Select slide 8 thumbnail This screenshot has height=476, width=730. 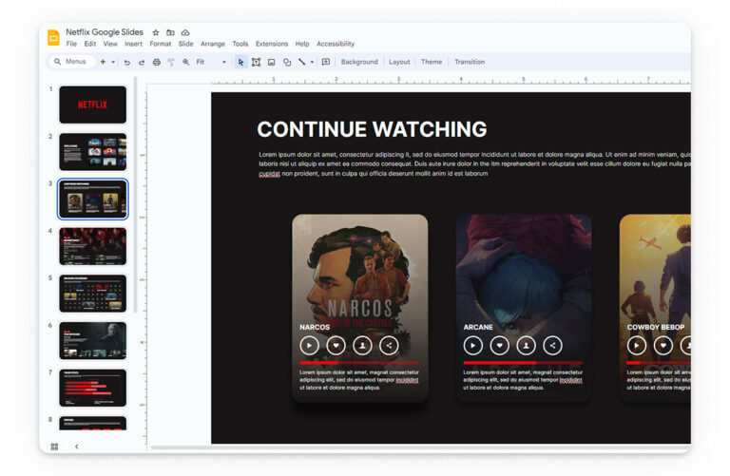(92, 423)
